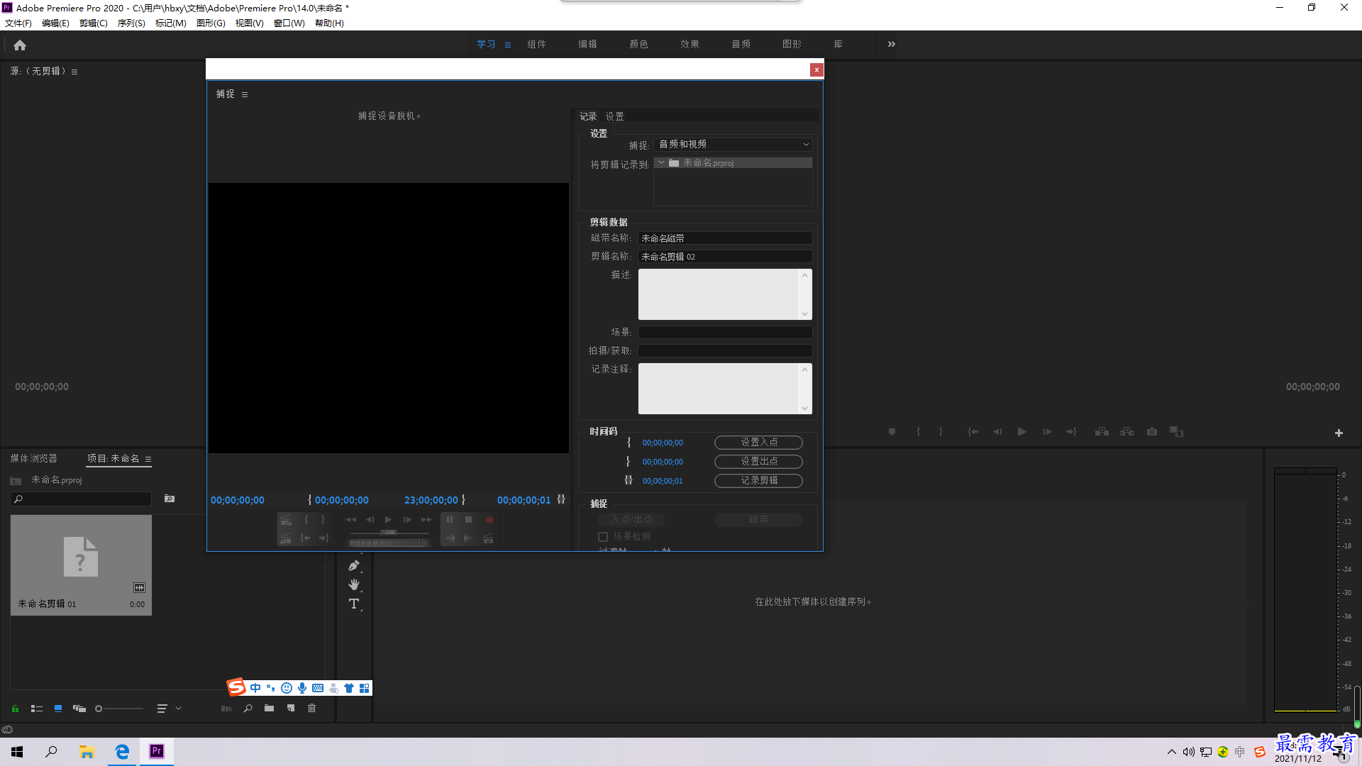This screenshot has height=766, width=1362.
Task: Click the 入点/出点 capture button
Action: [x=632, y=520]
